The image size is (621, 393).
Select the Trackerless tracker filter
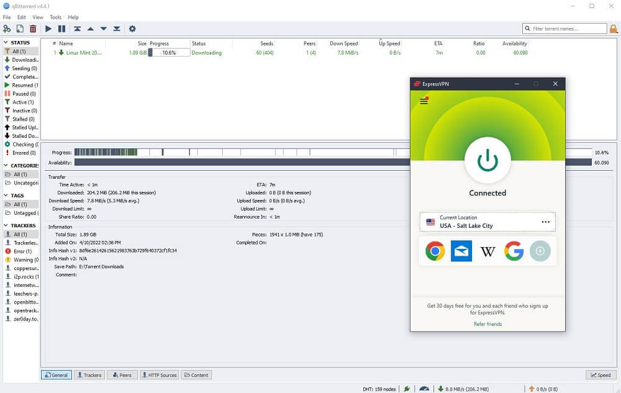coord(21,243)
